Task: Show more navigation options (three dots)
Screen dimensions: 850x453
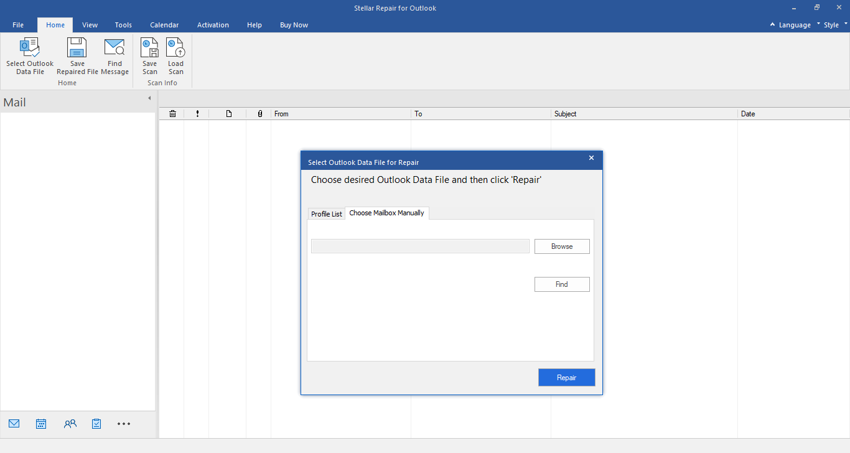Action: [124, 424]
